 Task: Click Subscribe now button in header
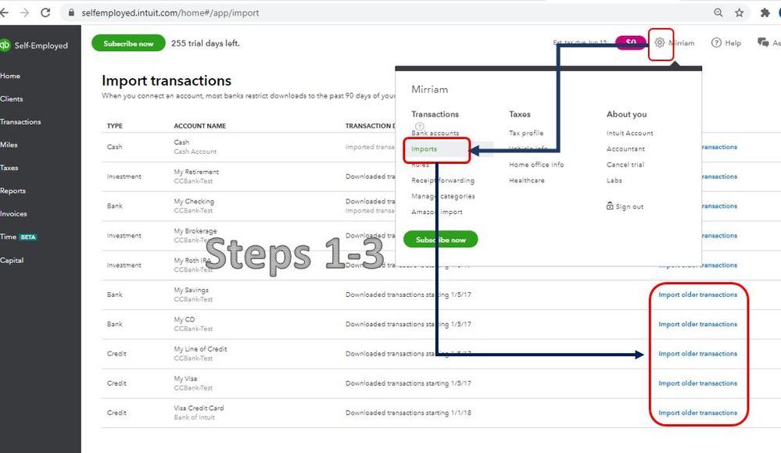point(128,43)
